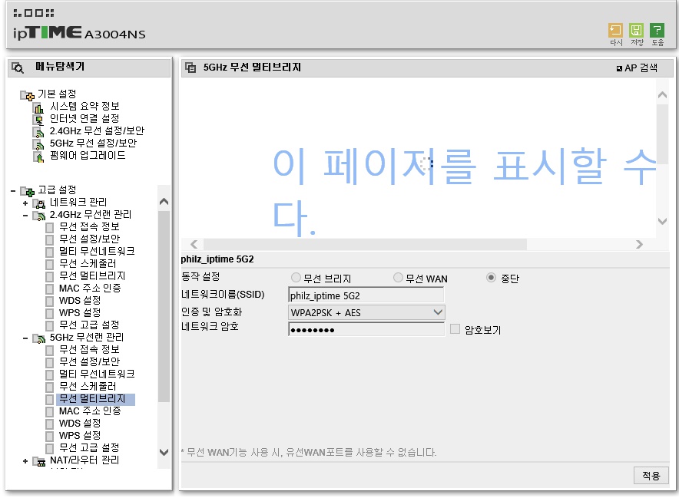Click the 다시 (refresh) icon in header

click(x=615, y=30)
